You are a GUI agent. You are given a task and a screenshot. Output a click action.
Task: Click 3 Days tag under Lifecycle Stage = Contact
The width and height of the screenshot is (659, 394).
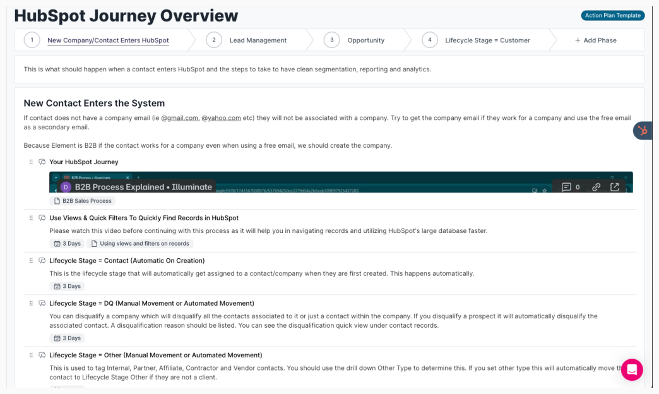(x=68, y=287)
